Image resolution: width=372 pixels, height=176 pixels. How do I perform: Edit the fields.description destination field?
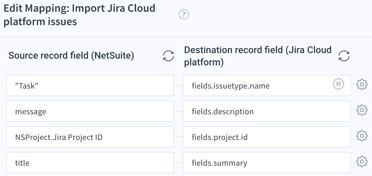point(267,111)
